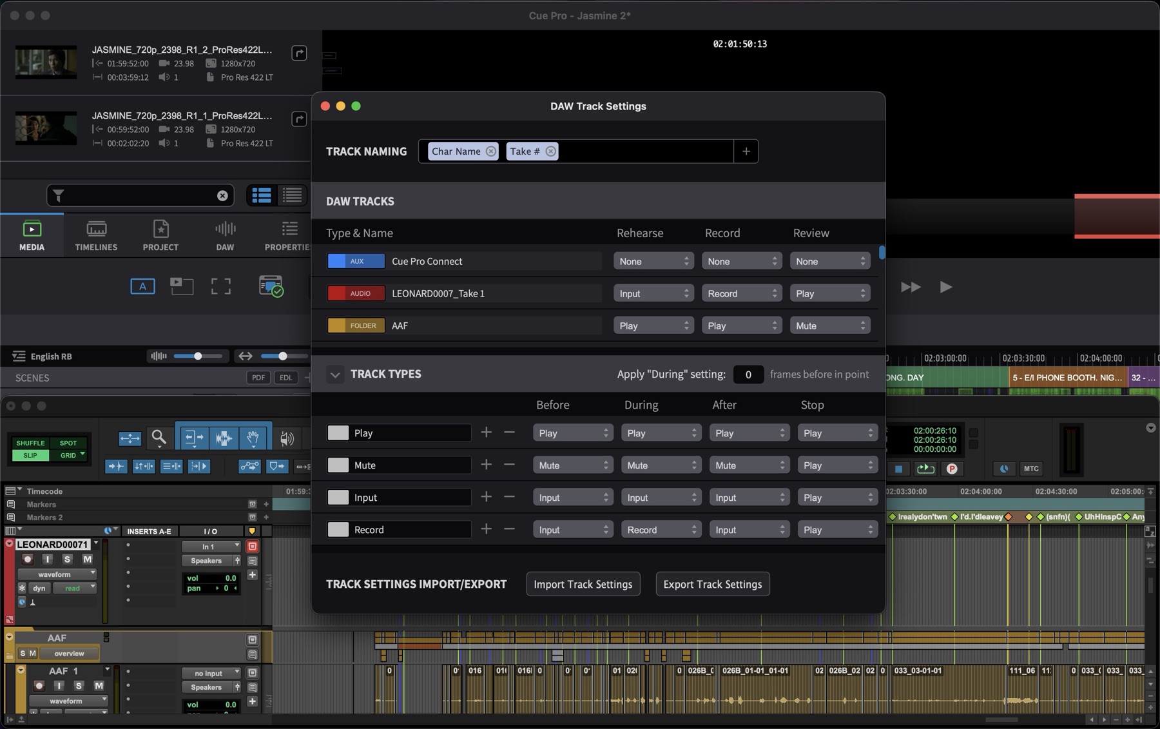This screenshot has height=729, width=1160.
Task: Select Pro Tools Trim tool
Action: click(x=193, y=439)
